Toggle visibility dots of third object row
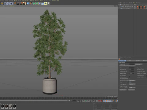This screenshot has width=147, height=110. [136, 8]
